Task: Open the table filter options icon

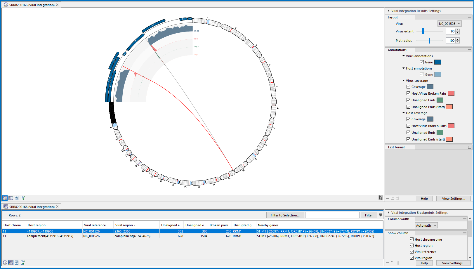Action: [x=381, y=215]
